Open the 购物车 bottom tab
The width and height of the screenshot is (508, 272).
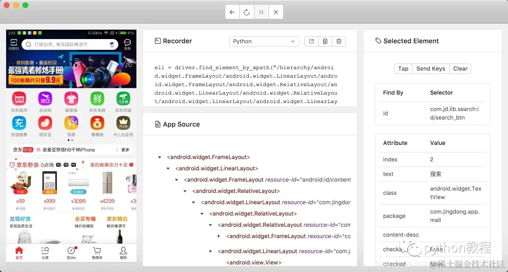[97, 253]
